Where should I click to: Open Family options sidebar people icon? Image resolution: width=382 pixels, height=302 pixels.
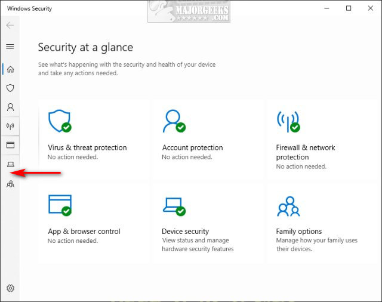pyautogui.click(x=10, y=184)
